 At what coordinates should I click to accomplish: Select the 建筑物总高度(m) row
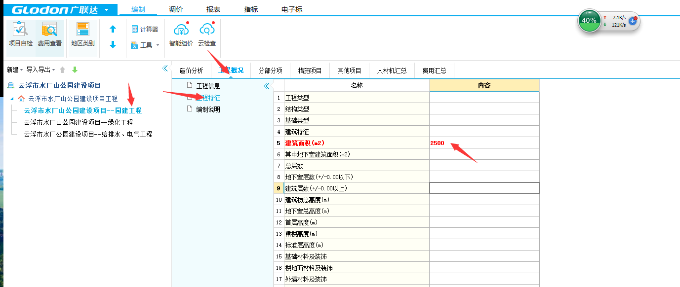click(357, 200)
